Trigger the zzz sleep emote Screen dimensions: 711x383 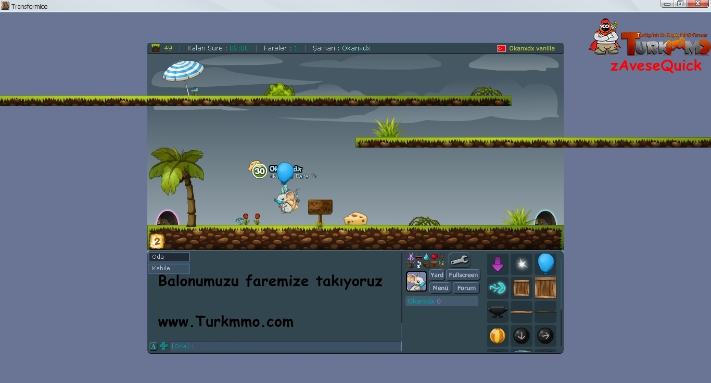[x=419, y=265]
